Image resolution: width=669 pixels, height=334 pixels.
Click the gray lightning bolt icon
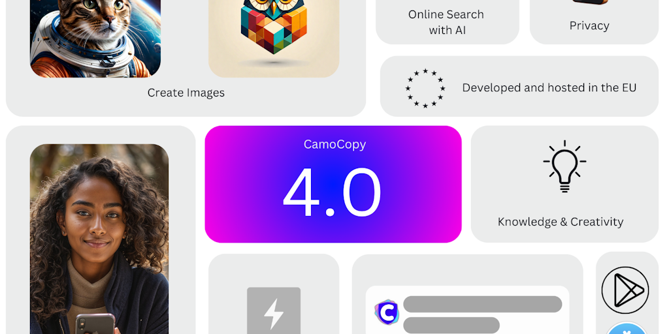274,311
